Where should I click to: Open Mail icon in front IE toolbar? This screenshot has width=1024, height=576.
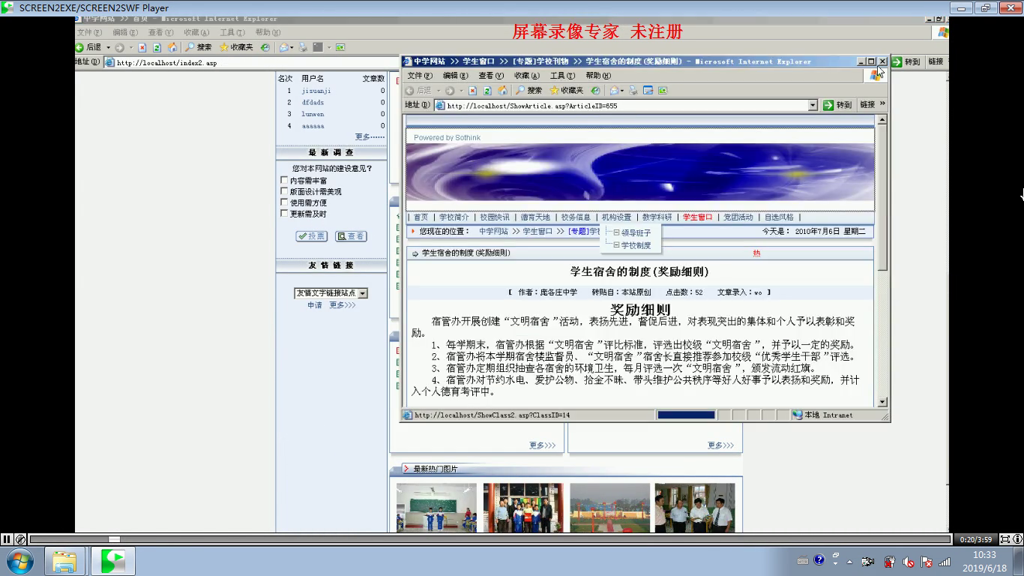(x=614, y=91)
